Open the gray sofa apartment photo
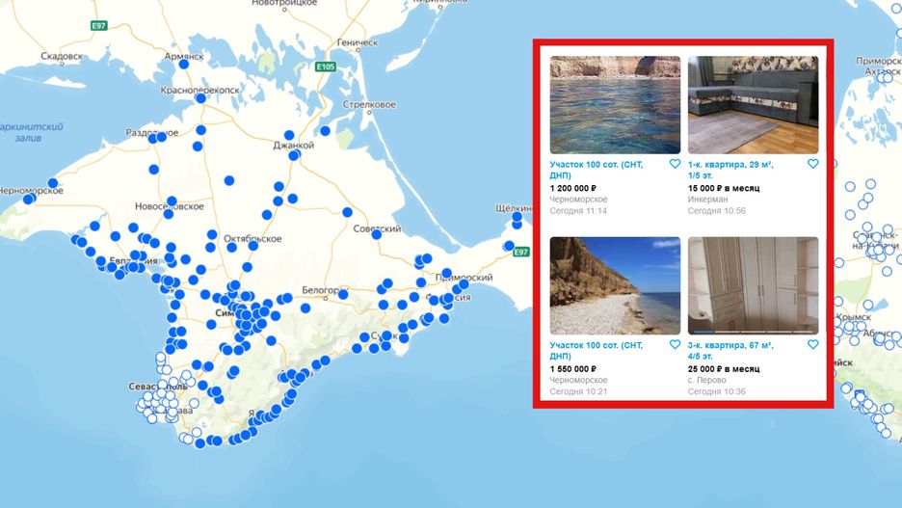 [x=753, y=105]
